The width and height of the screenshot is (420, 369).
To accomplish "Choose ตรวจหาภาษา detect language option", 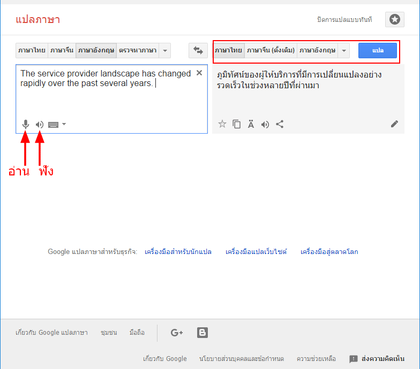I will tap(138, 50).
